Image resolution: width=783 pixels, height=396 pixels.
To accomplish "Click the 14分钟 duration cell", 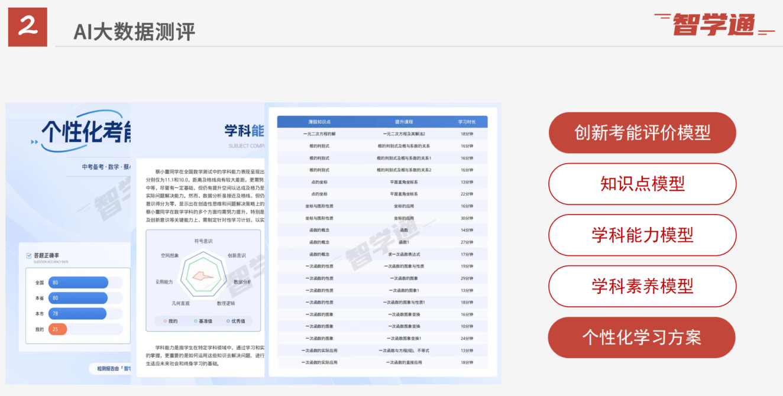I will point(467,230).
